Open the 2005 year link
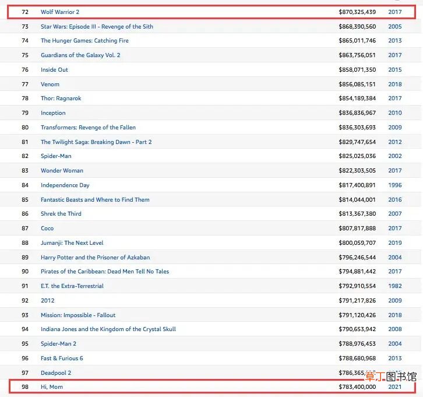Image resolution: width=423 pixels, height=397 pixels. (x=395, y=26)
